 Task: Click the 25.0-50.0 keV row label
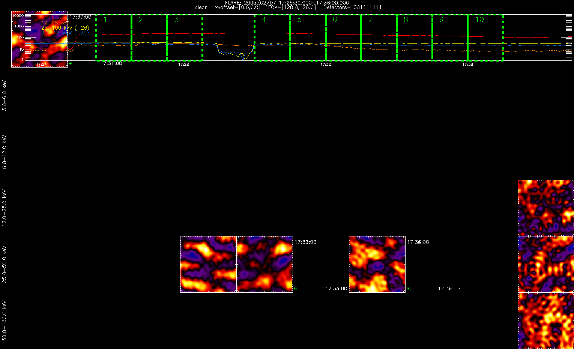[x=5, y=264]
